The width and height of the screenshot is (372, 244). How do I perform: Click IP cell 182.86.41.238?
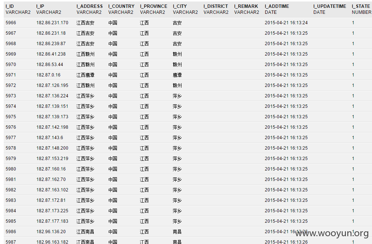pyautogui.click(x=51, y=54)
